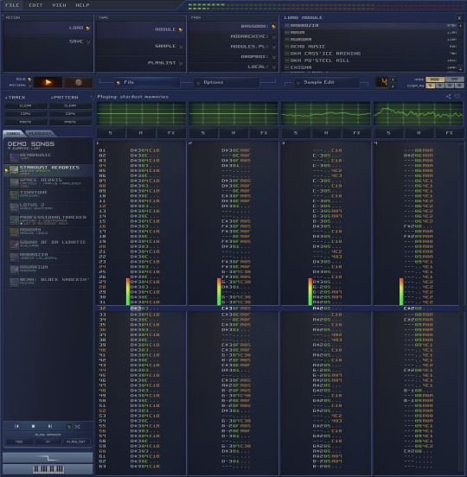Mute track 3 with M button
Screen dimensions: 467x477
tap(326, 133)
